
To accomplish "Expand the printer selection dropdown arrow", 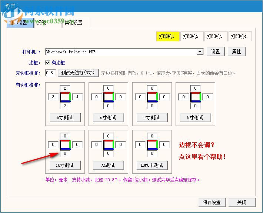I will (200, 52).
